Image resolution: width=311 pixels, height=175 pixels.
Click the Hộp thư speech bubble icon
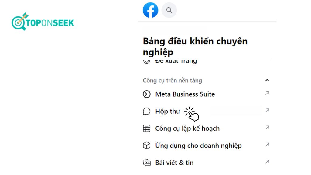click(x=147, y=112)
